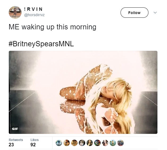Open the shirtless mirror selfie liker avatar
The height and width of the screenshot is (150, 167).
point(67,143)
